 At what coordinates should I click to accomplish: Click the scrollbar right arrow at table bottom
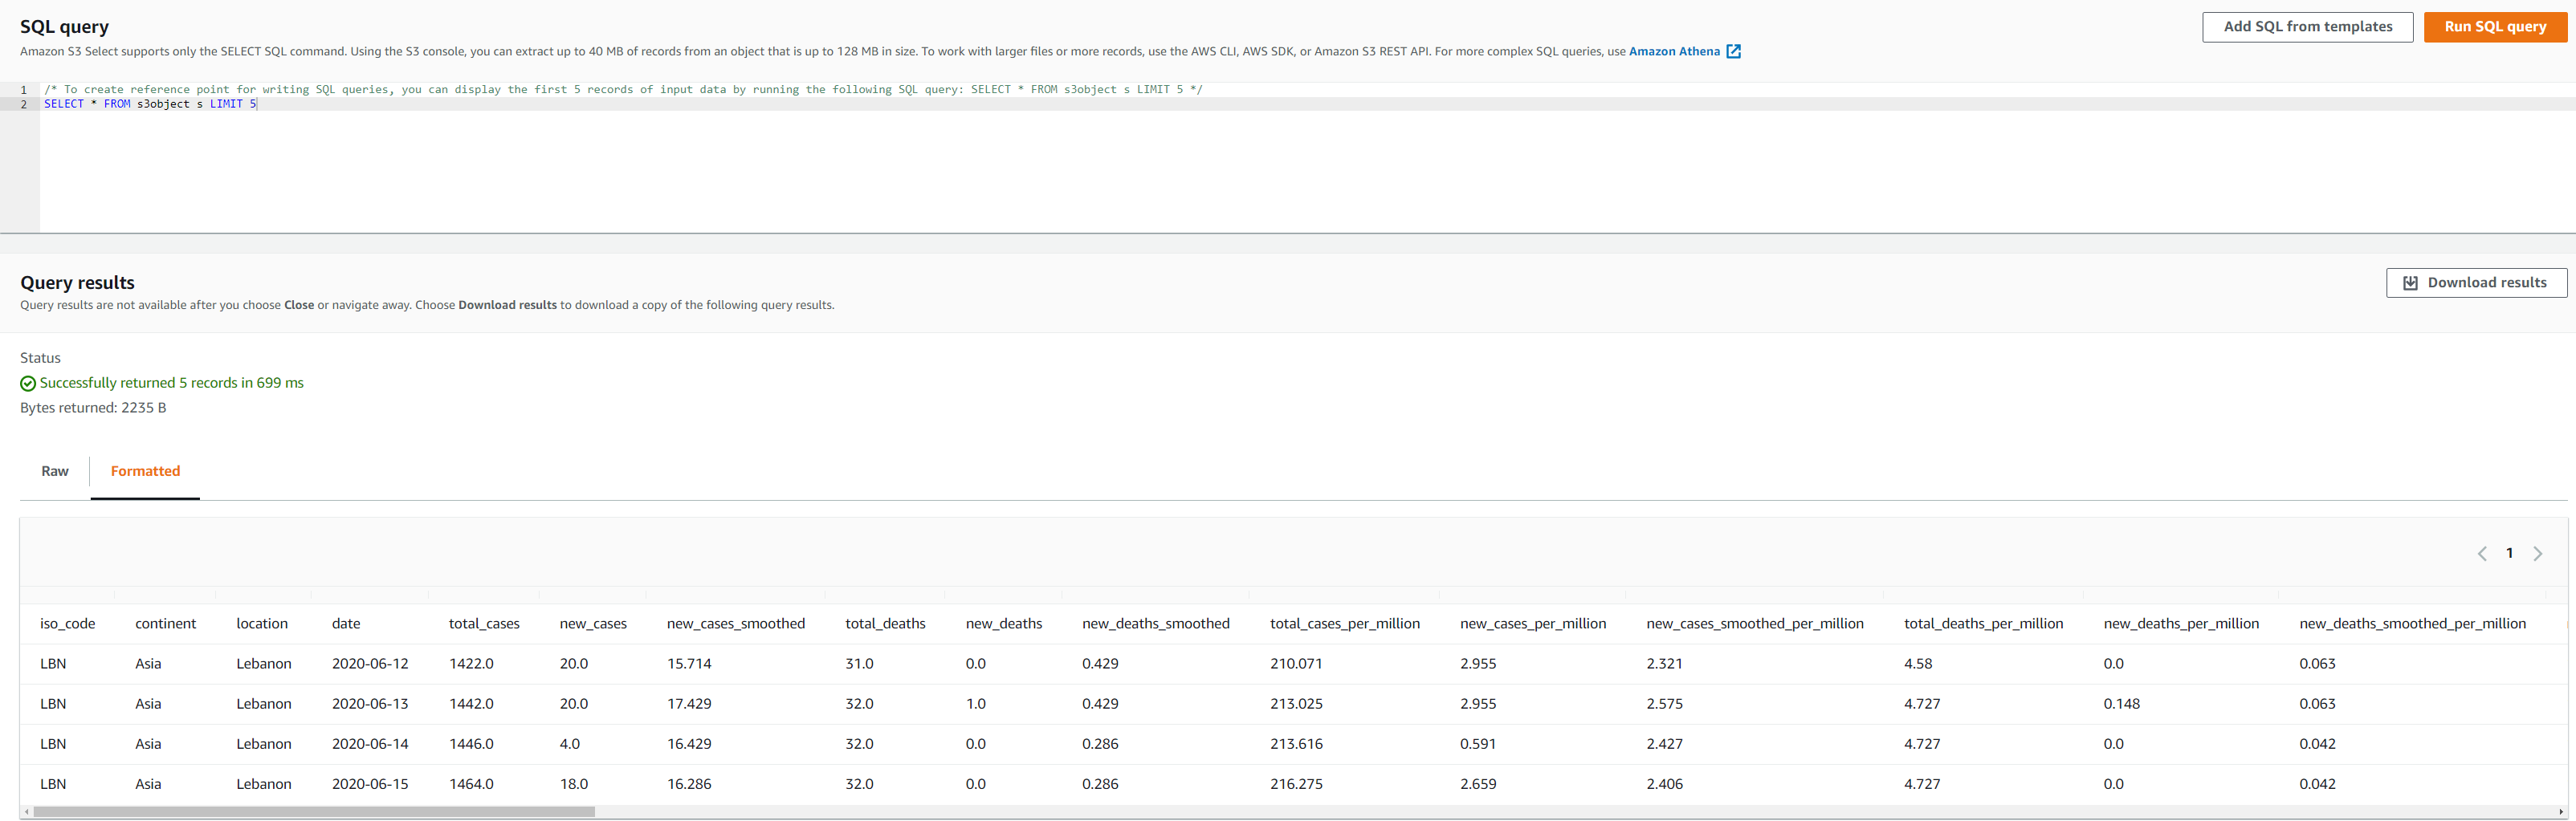(x=2560, y=812)
